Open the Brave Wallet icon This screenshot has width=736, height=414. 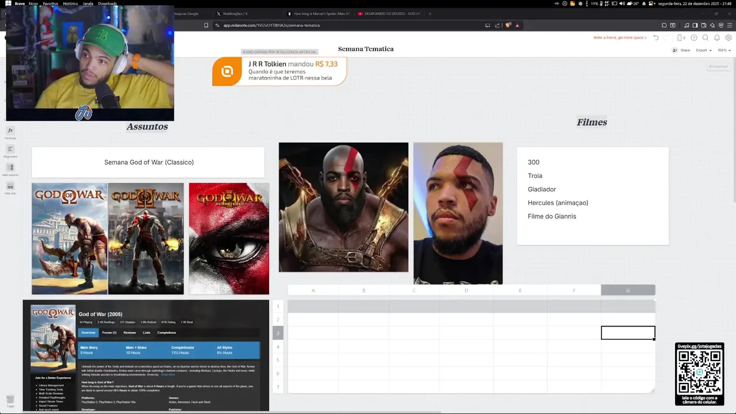[x=704, y=25]
